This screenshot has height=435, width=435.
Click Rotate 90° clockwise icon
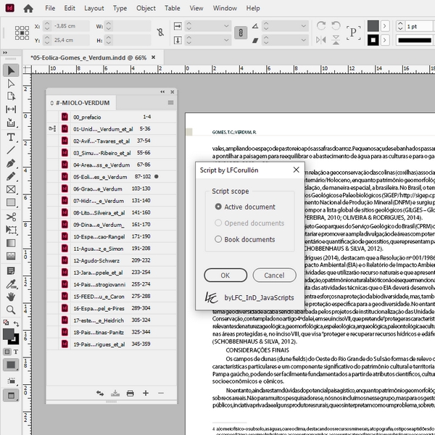pyautogui.click(x=321, y=26)
